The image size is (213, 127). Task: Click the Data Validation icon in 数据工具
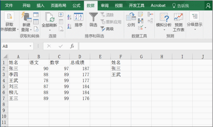pos(140,28)
